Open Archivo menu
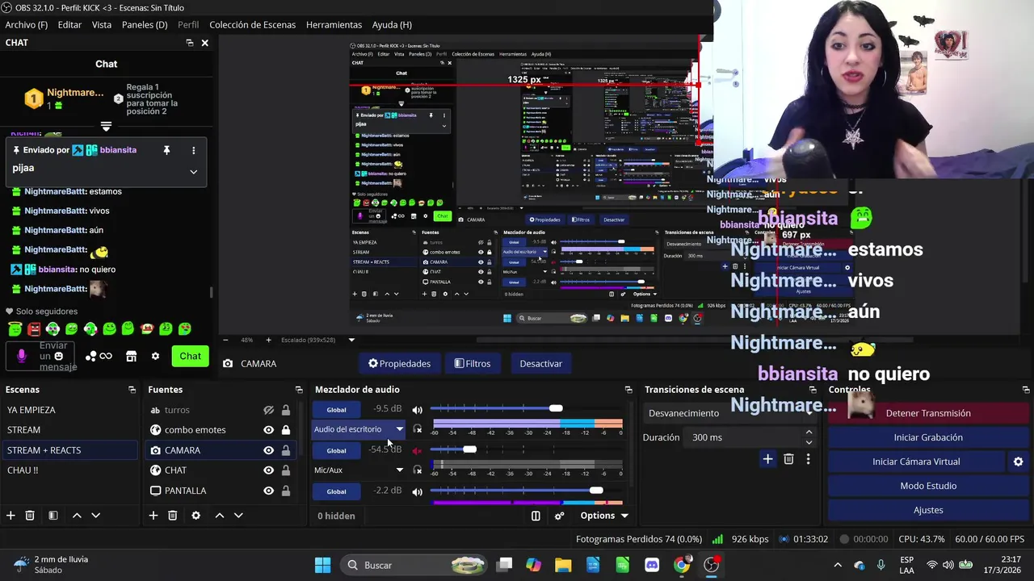Image resolution: width=1034 pixels, height=581 pixels. [x=27, y=25]
